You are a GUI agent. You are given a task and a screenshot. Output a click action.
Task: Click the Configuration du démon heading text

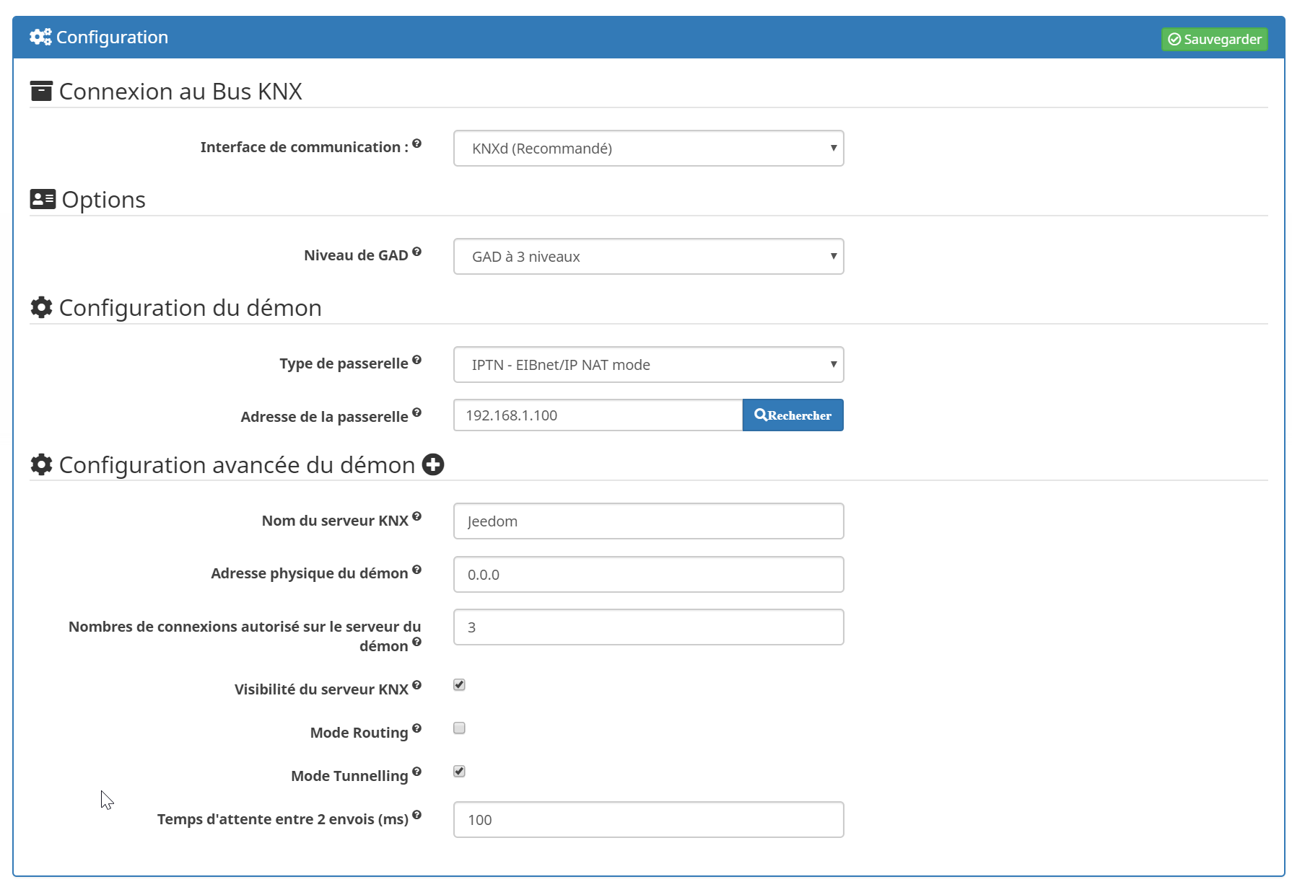click(x=191, y=308)
